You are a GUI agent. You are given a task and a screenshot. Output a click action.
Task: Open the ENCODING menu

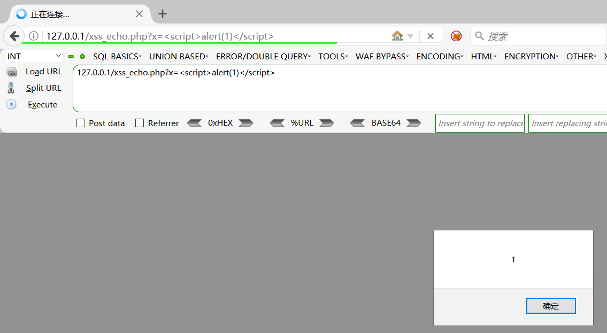tap(440, 56)
